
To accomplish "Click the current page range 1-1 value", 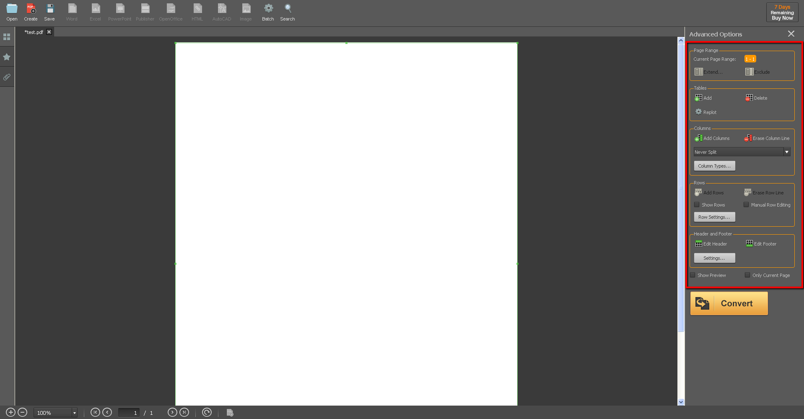I will pos(750,59).
